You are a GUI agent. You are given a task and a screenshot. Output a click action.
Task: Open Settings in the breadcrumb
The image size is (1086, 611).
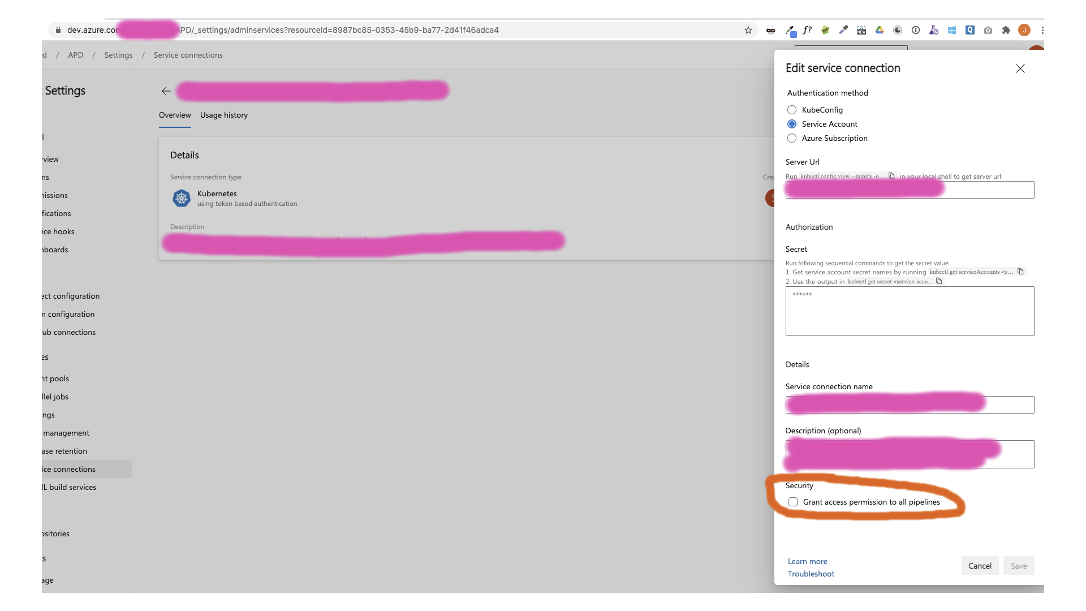[x=118, y=55]
